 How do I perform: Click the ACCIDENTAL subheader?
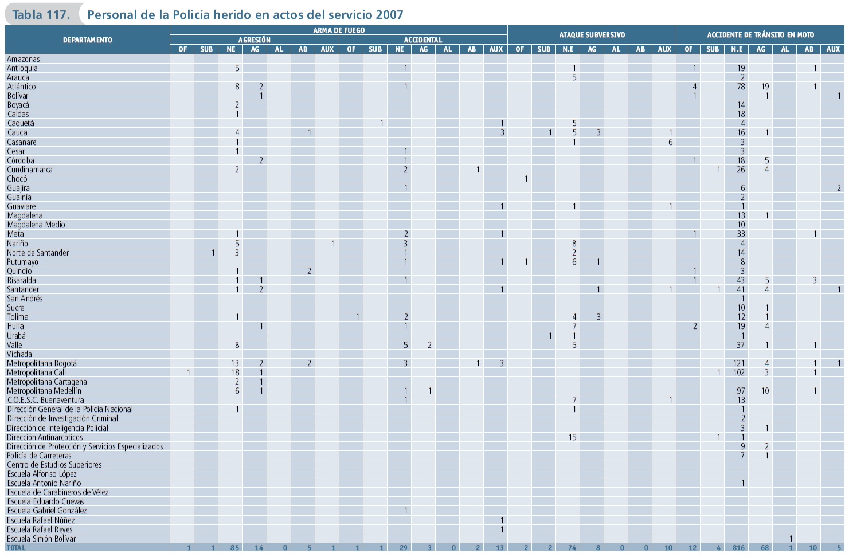click(x=422, y=40)
